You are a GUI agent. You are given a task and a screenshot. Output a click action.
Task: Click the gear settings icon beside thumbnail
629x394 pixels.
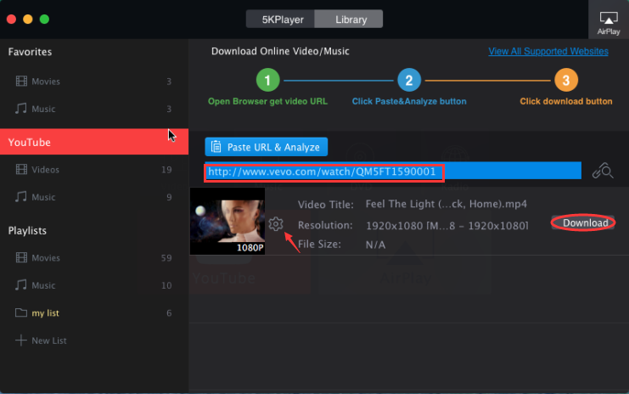(276, 224)
